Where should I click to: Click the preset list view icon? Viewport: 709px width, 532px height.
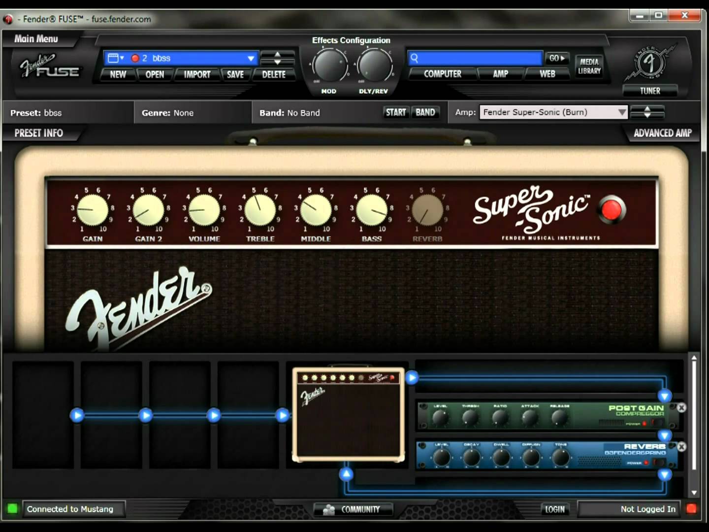(x=115, y=58)
